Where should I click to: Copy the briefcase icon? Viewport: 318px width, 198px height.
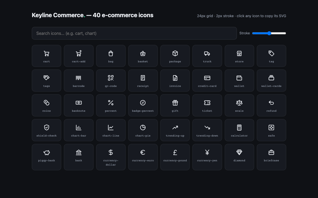click(x=271, y=157)
